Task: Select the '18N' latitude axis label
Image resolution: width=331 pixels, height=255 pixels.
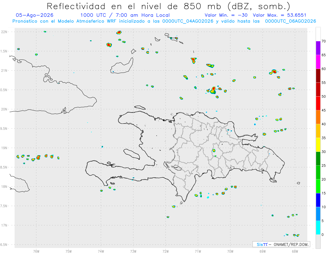Action: (x=4, y=187)
